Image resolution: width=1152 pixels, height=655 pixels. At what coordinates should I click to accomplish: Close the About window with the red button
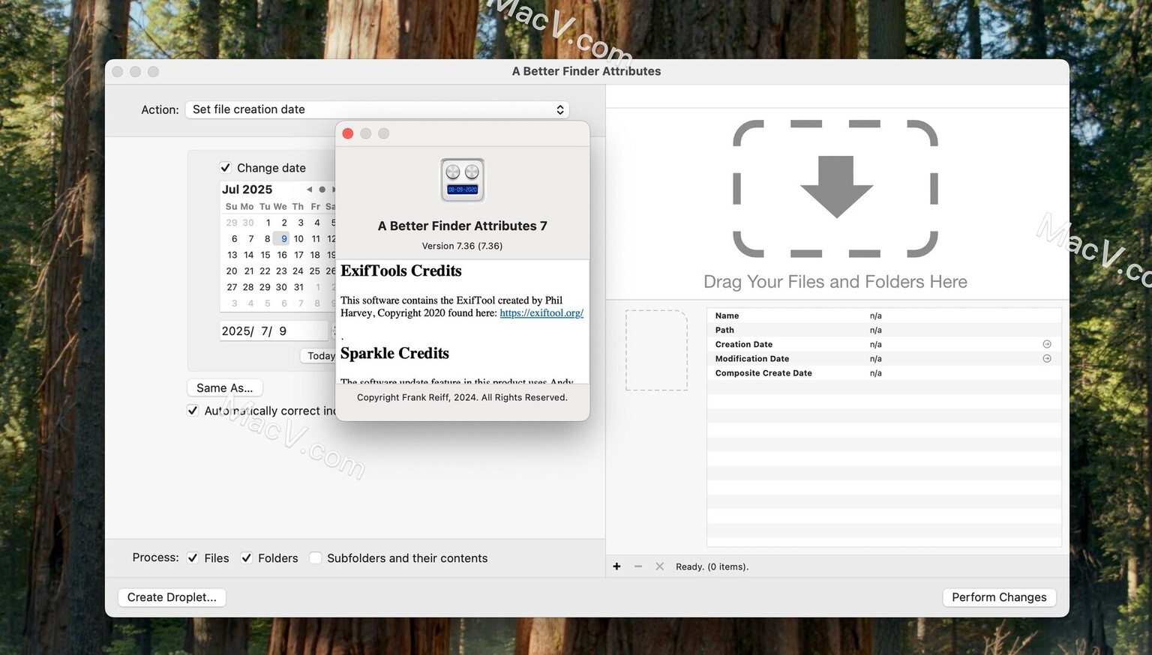pyautogui.click(x=348, y=133)
